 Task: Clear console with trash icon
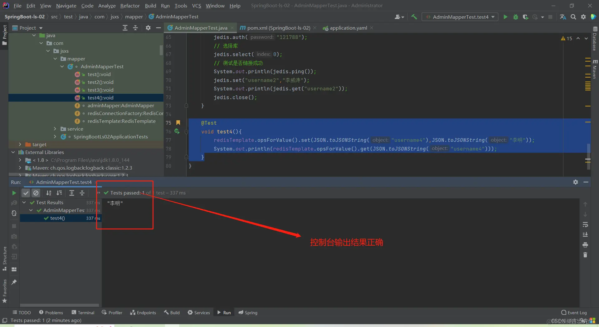pos(585,255)
